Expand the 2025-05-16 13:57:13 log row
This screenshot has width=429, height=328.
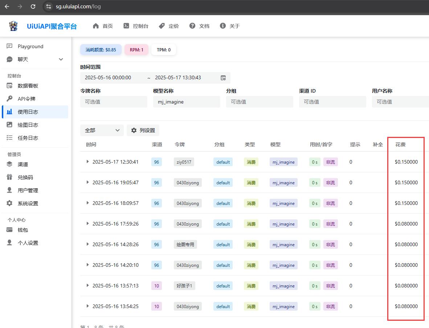tap(87, 285)
